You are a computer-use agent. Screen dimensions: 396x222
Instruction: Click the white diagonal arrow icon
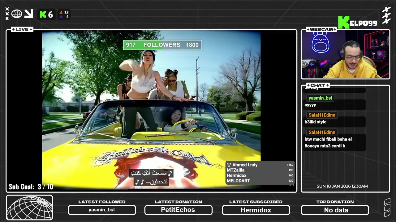point(29,14)
